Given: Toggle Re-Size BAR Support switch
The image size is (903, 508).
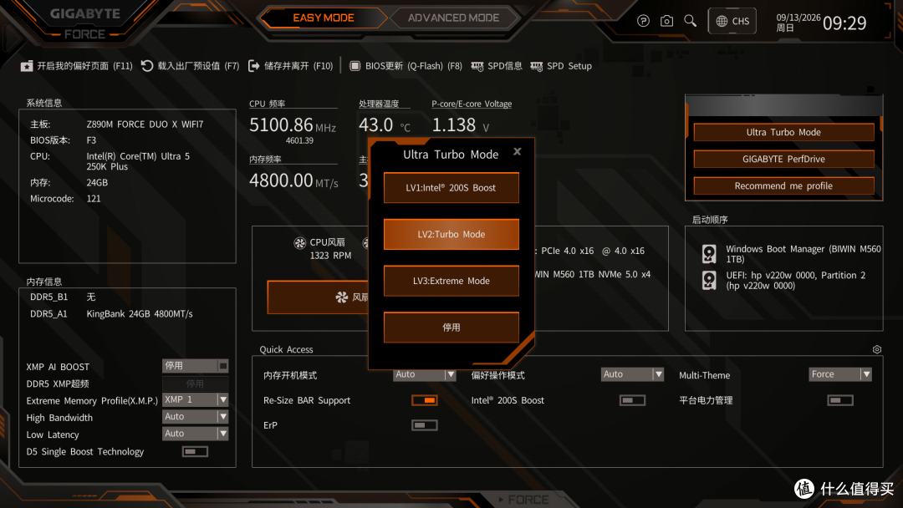Looking at the screenshot, I should 425,400.
